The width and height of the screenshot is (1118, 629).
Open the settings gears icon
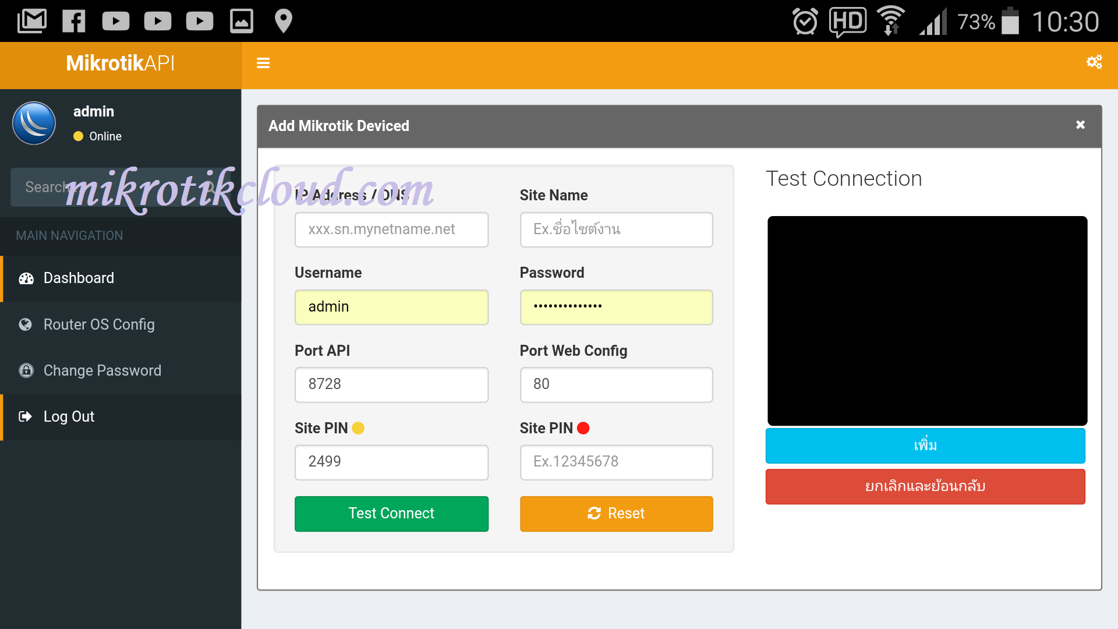click(1094, 62)
